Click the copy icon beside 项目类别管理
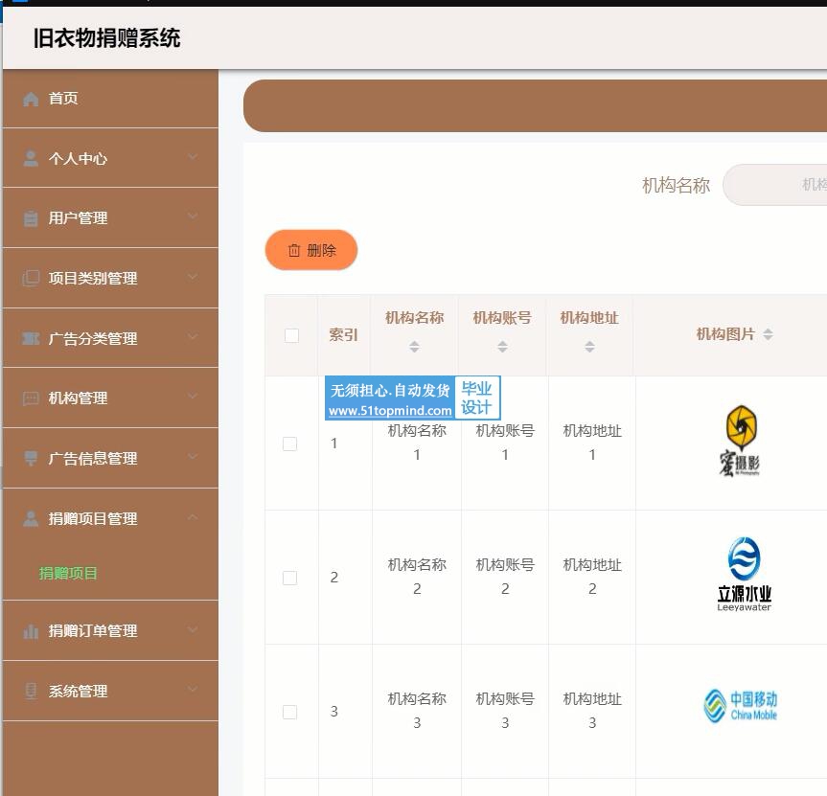Screen dimensions: 827x796 pyautogui.click(x=31, y=278)
